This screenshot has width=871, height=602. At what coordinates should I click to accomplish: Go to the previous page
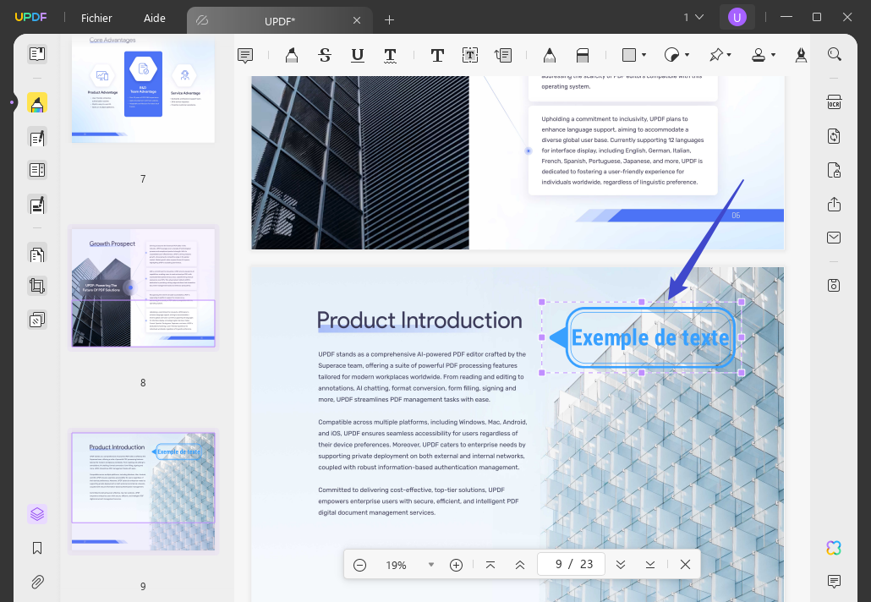pos(520,565)
